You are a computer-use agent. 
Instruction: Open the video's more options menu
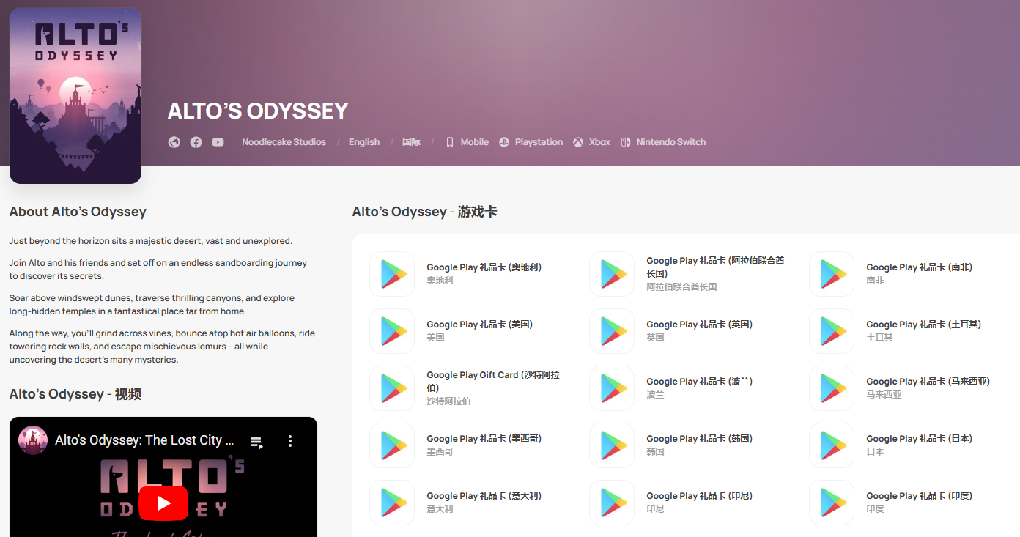tap(290, 441)
